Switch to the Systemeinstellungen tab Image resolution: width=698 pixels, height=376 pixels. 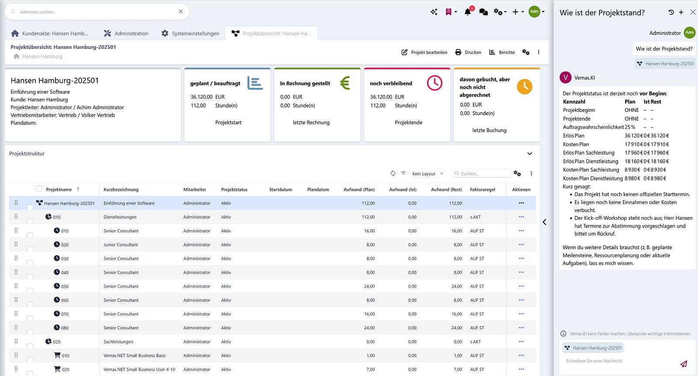190,33
